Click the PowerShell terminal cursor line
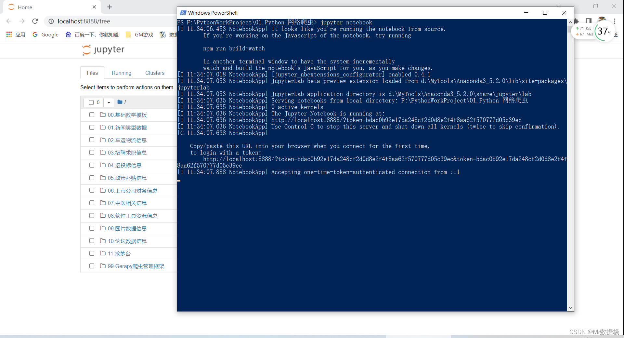This screenshot has height=338, width=624. 179,180
